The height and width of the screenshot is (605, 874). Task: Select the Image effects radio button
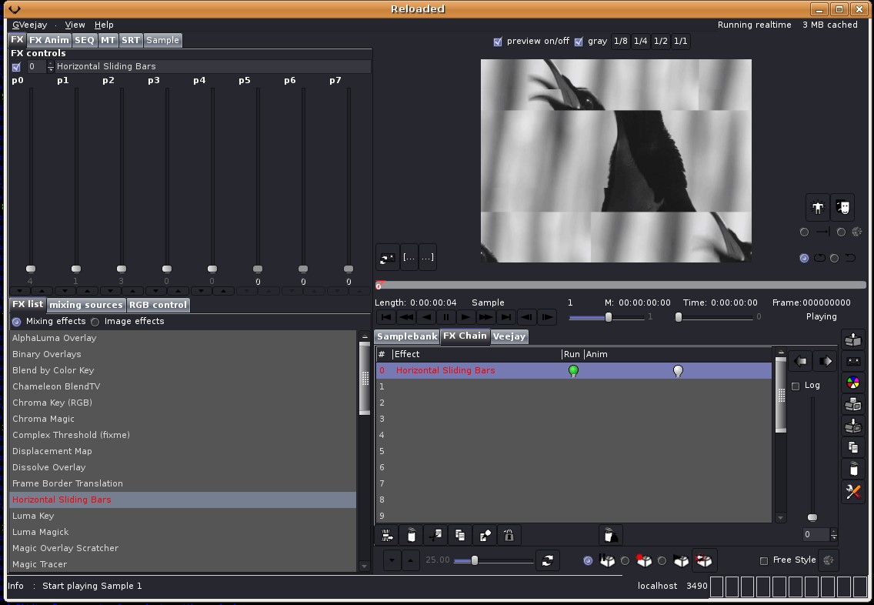(95, 322)
